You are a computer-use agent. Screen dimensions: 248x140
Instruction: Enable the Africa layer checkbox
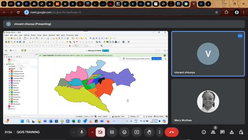pyautogui.click(x=7, y=109)
